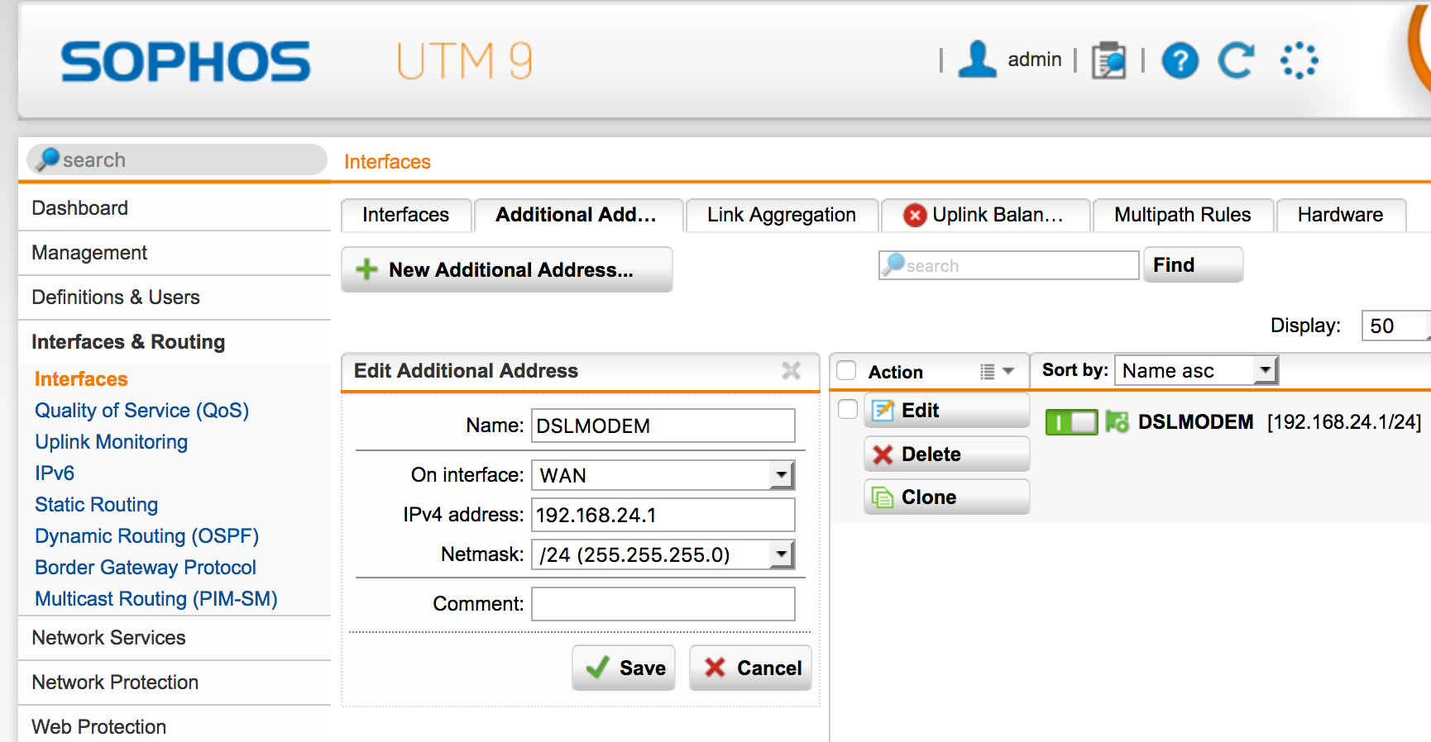Image resolution: width=1431 pixels, height=742 pixels.
Task: Click the DSLMODEM interface status icon
Action: click(x=1117, y=422)
